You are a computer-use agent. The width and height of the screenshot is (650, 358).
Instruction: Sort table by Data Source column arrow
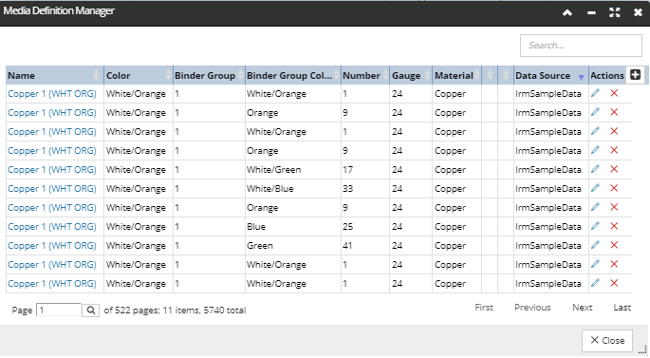581,77
